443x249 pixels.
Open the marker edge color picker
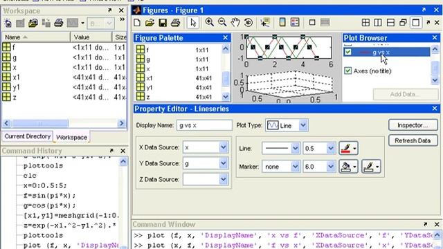(371, 167)
